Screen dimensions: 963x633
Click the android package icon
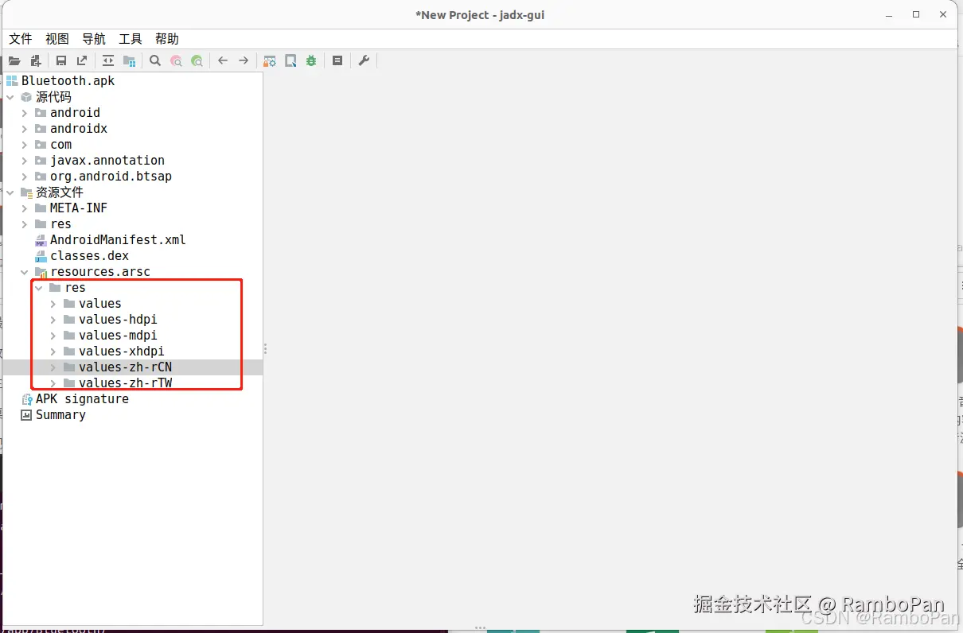coord(41,113)
